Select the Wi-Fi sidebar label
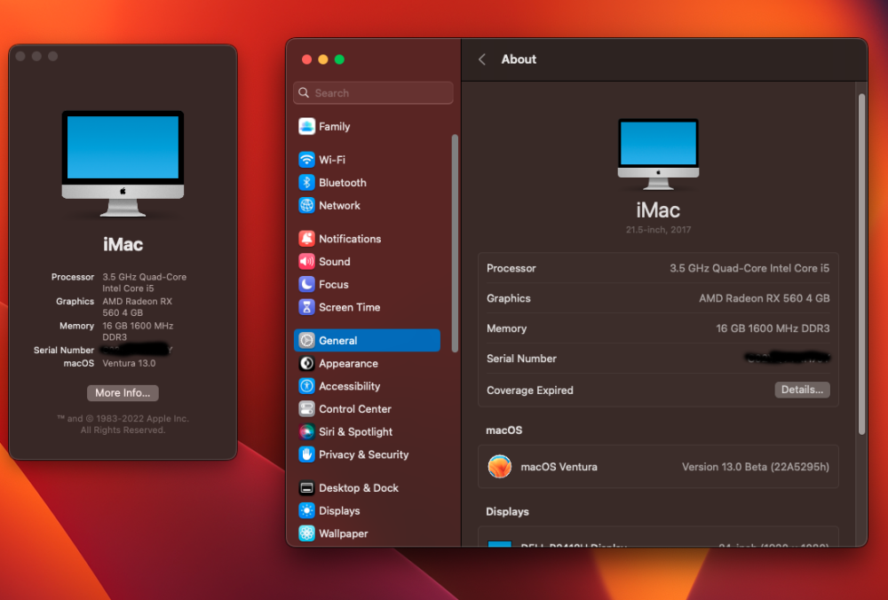Screen dimensions: 888x600 (x=332, y=160)
